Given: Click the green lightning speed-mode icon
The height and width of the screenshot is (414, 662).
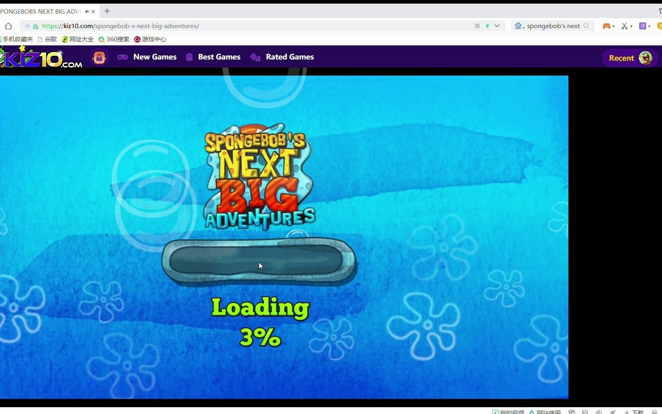Looking at the screenshot, I should (x=488, y=26).
